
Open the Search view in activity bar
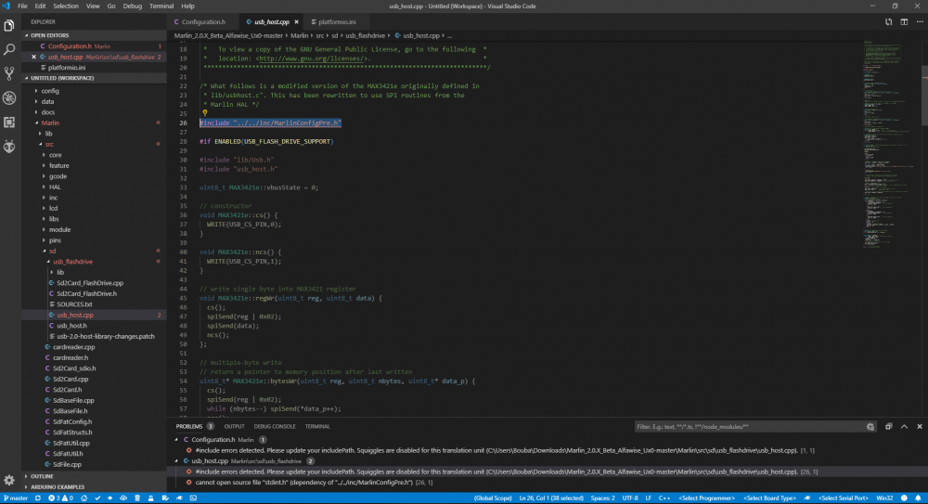tap(9, 50)
